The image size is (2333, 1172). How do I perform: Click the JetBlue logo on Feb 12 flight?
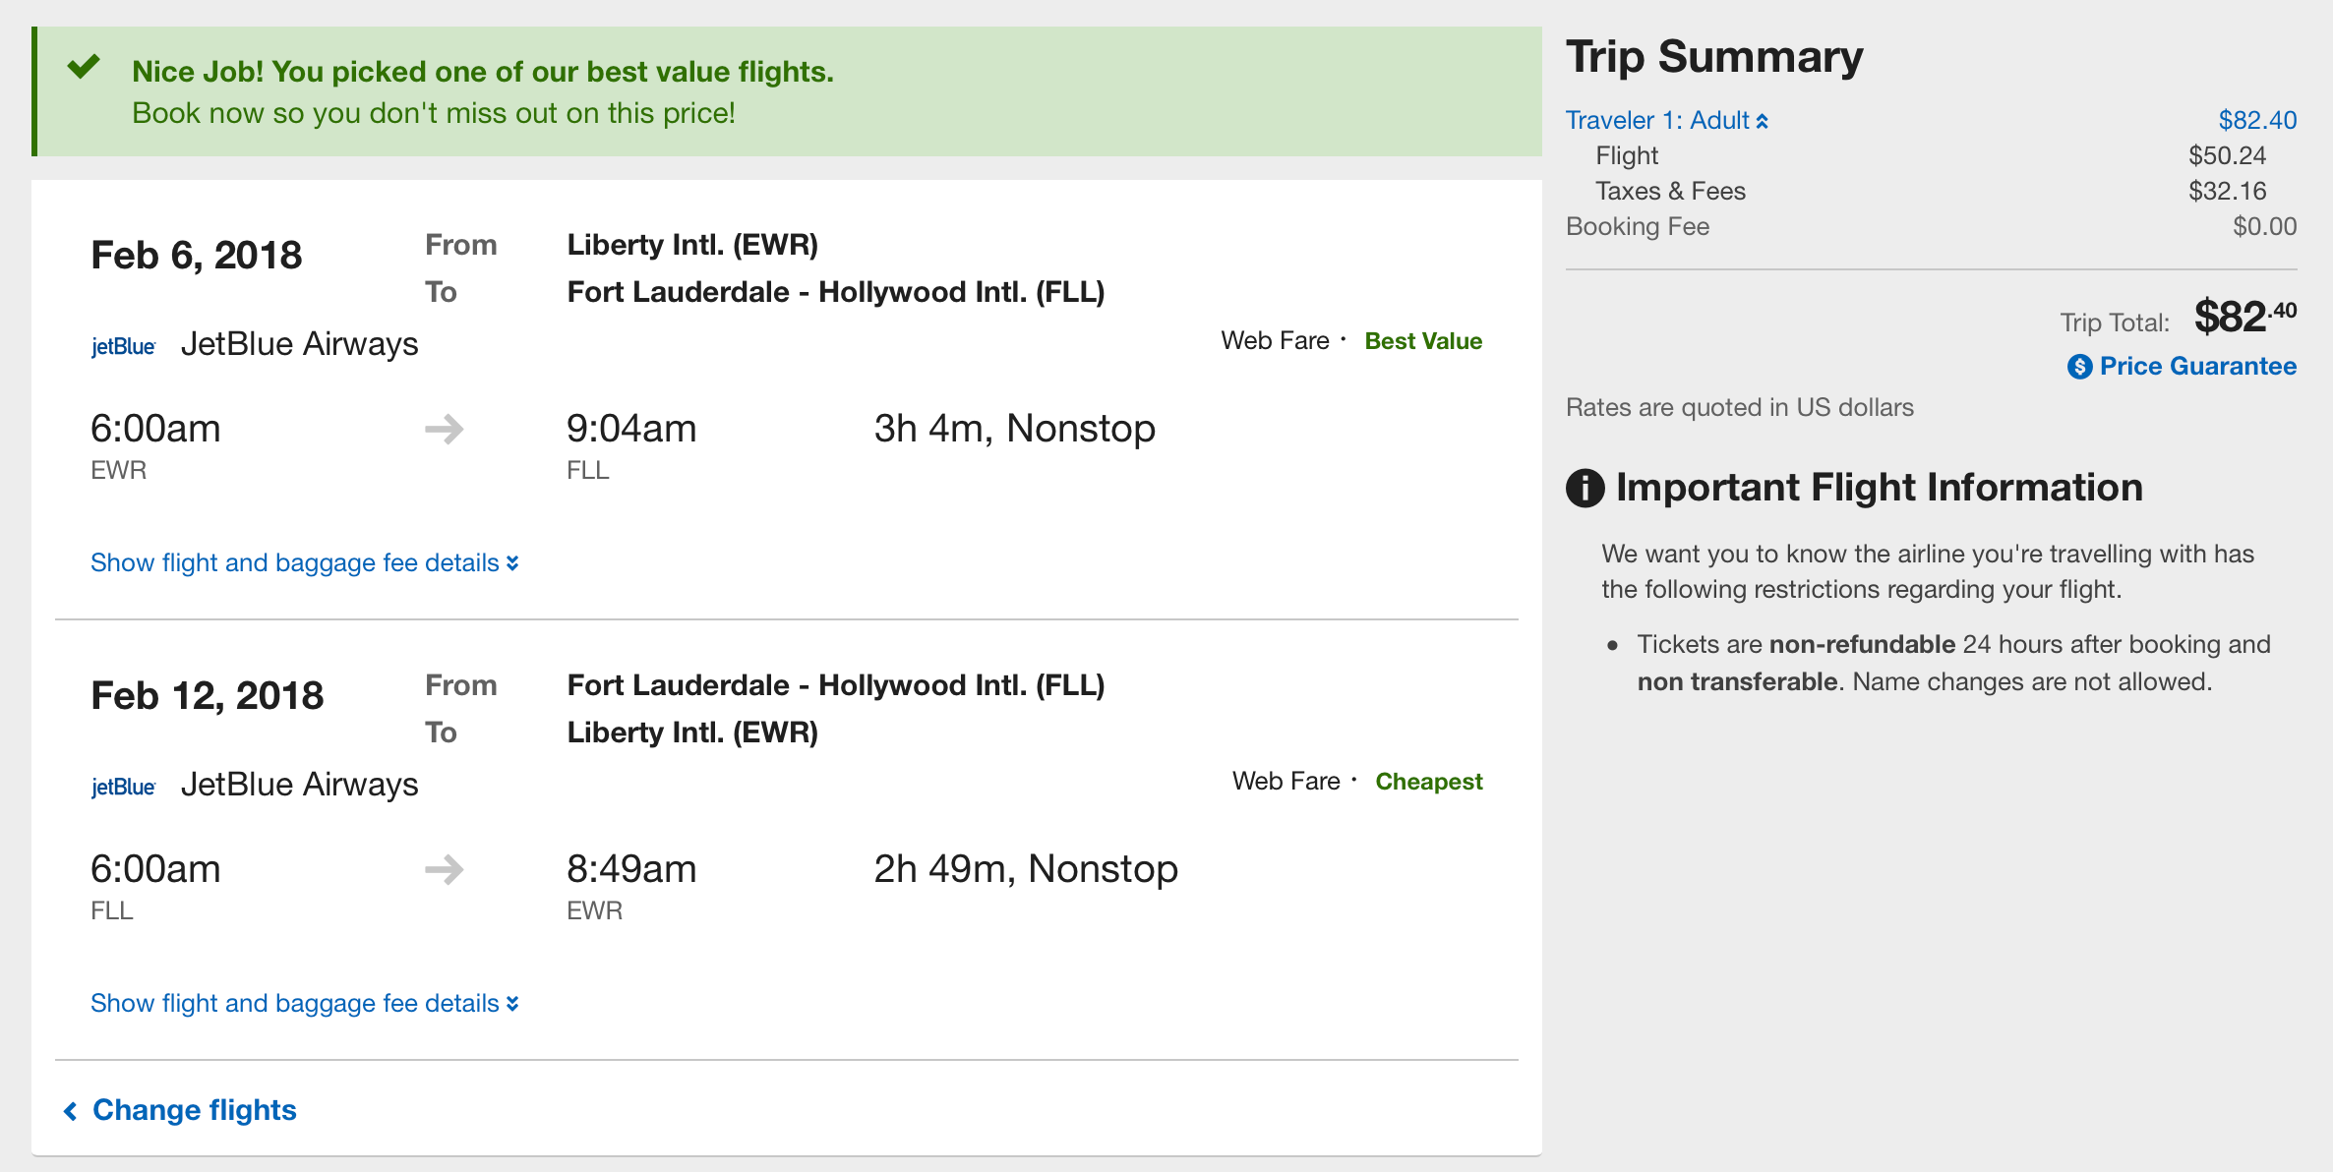click(123, 787)
